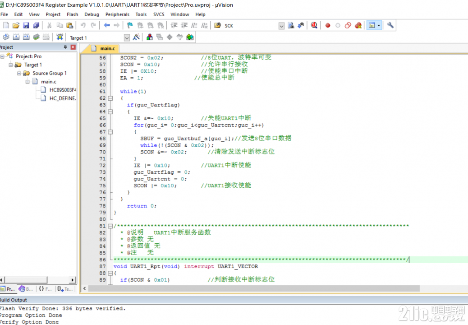Disable all breakpoints with the double-circle icon
The height and width of the screenshot is (325, 468).
(348, 25)
